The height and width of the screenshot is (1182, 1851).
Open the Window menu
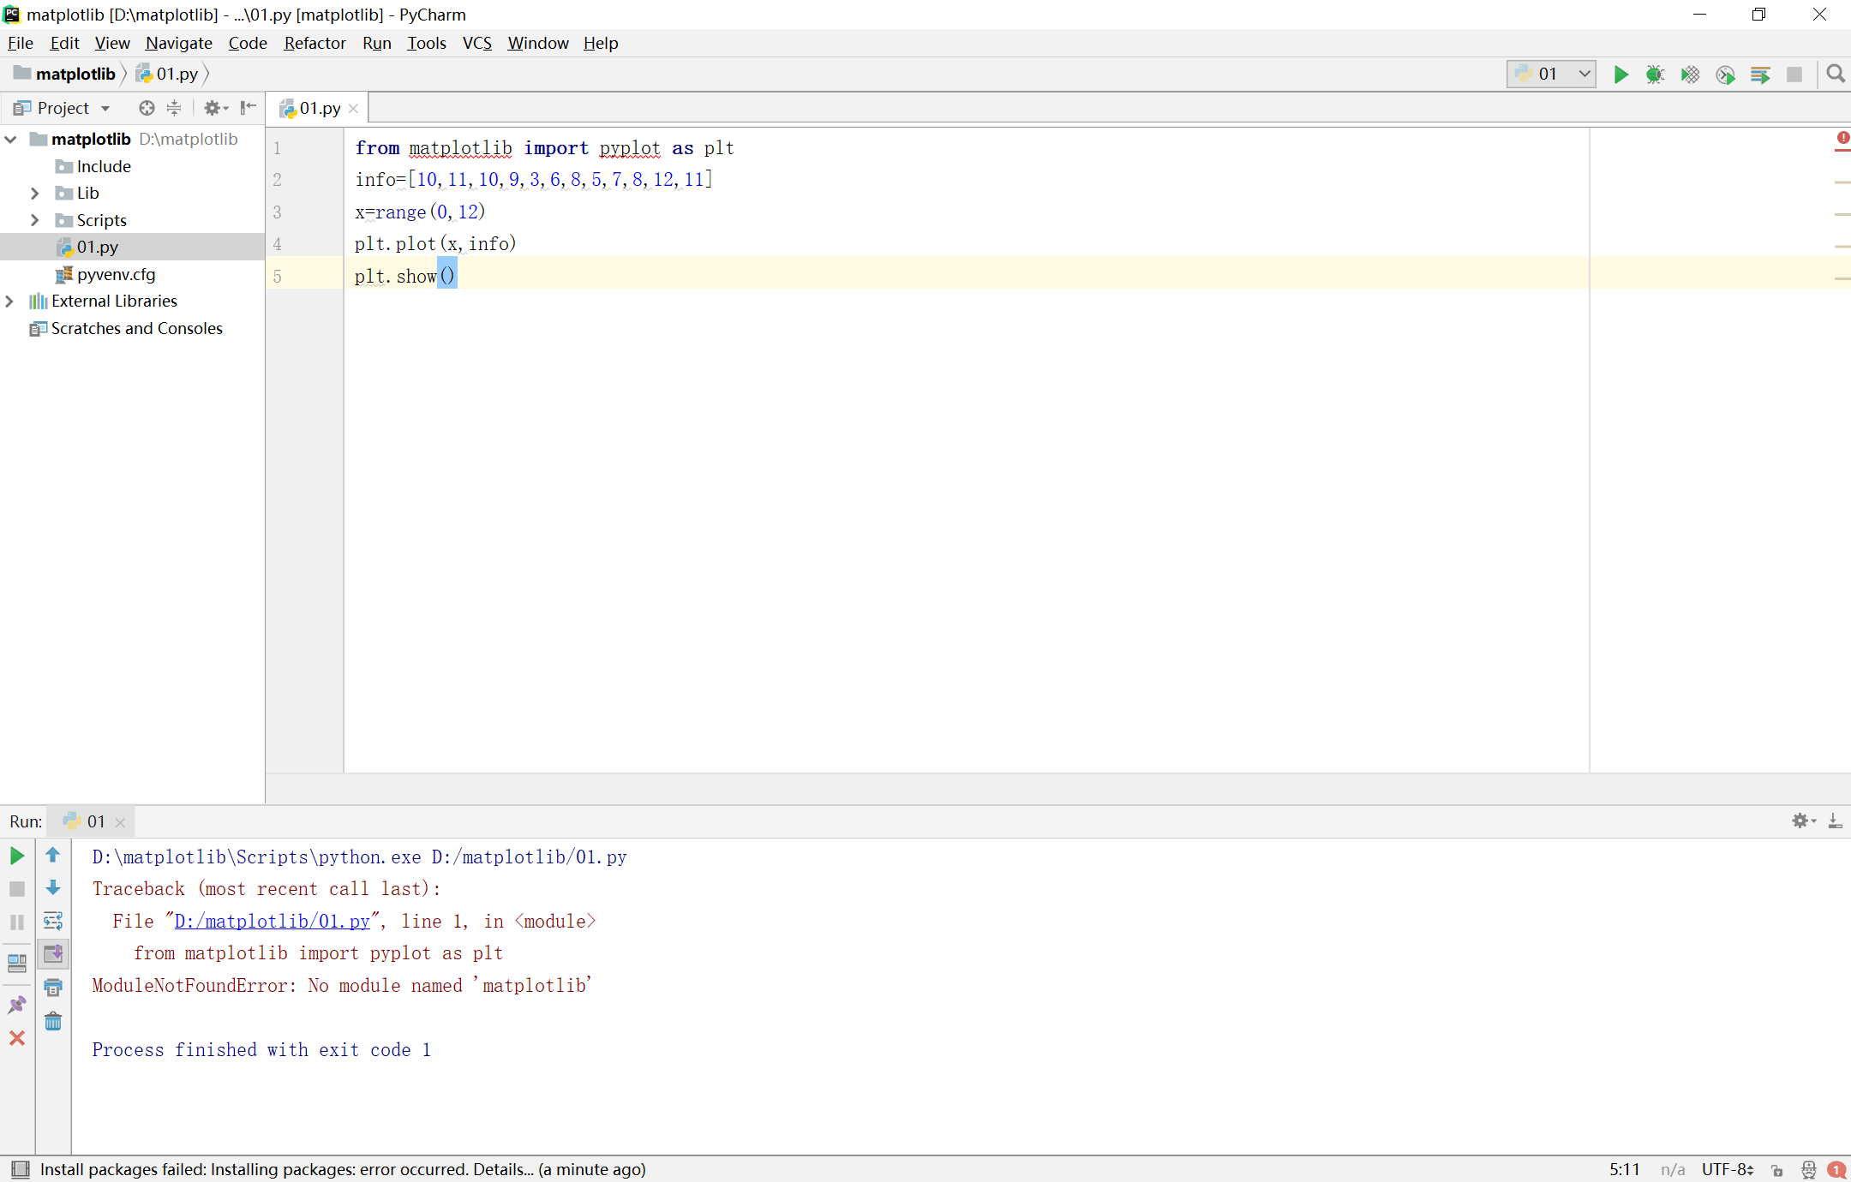[537, 43]
